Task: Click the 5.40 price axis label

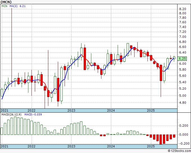Action: tap(183, 82)
